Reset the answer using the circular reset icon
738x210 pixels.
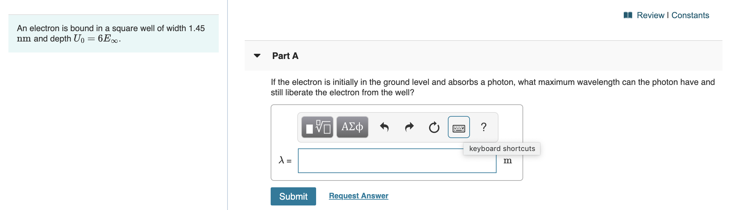(x=434, y=127)
